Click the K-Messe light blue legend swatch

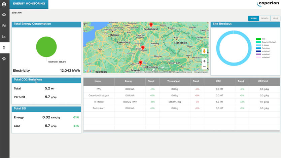point(258,45)
